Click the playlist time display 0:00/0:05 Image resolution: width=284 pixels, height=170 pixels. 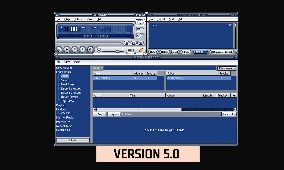pyautogui.click(x=200, y=52)
